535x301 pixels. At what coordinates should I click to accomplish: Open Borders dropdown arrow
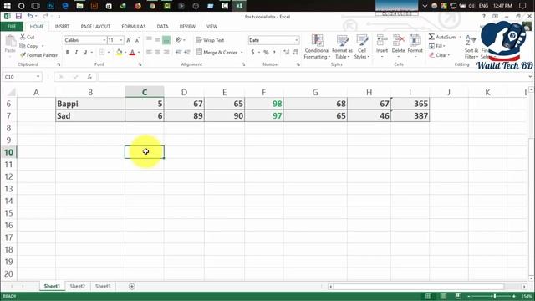click(109, 52)
